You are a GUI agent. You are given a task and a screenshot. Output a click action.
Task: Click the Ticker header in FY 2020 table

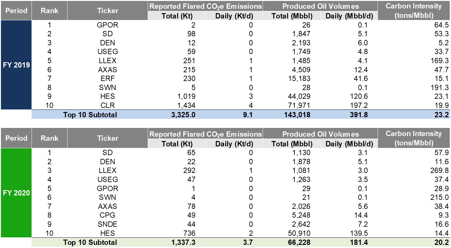107,138
